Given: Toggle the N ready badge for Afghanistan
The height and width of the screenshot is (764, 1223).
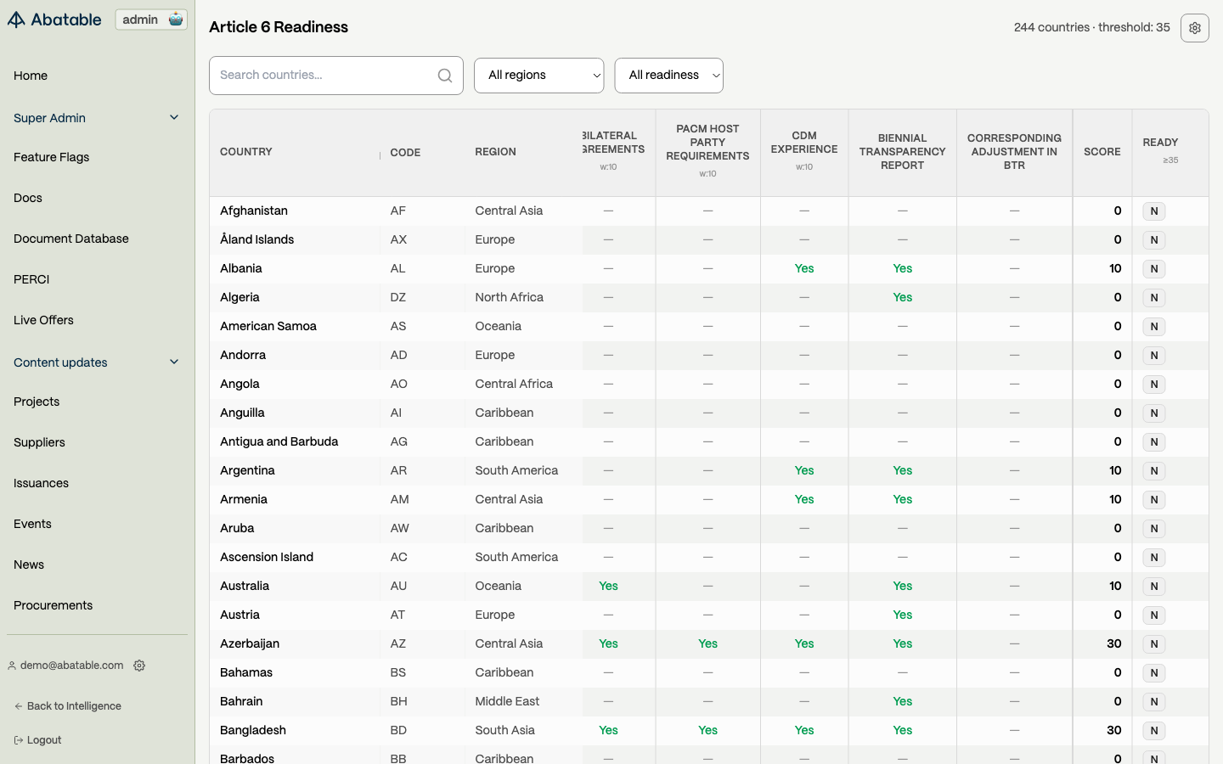Looking at the screenshot, I should (x=1153, y=211).
